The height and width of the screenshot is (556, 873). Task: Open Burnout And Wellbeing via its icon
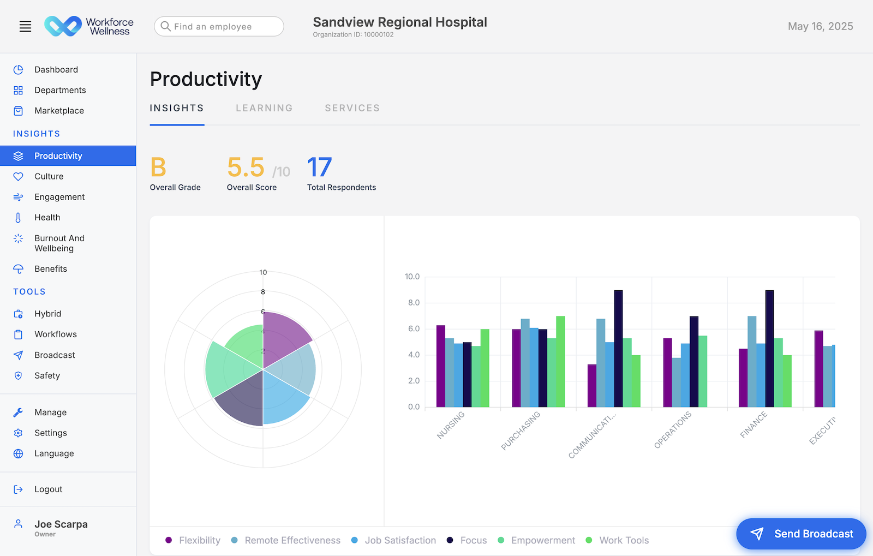coord(18,238)
